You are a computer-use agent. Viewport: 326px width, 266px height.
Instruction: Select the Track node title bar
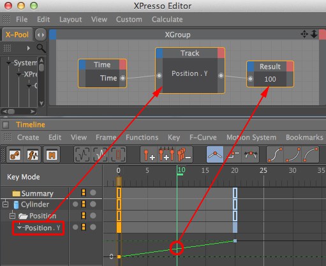190,53
